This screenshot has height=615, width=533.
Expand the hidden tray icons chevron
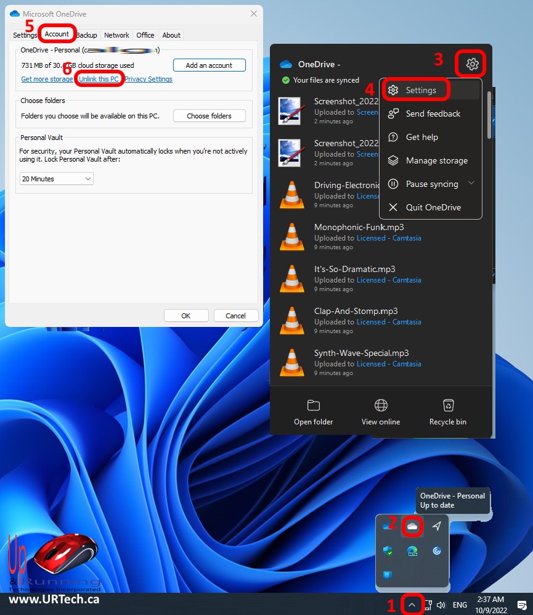[x=412, y=605]
